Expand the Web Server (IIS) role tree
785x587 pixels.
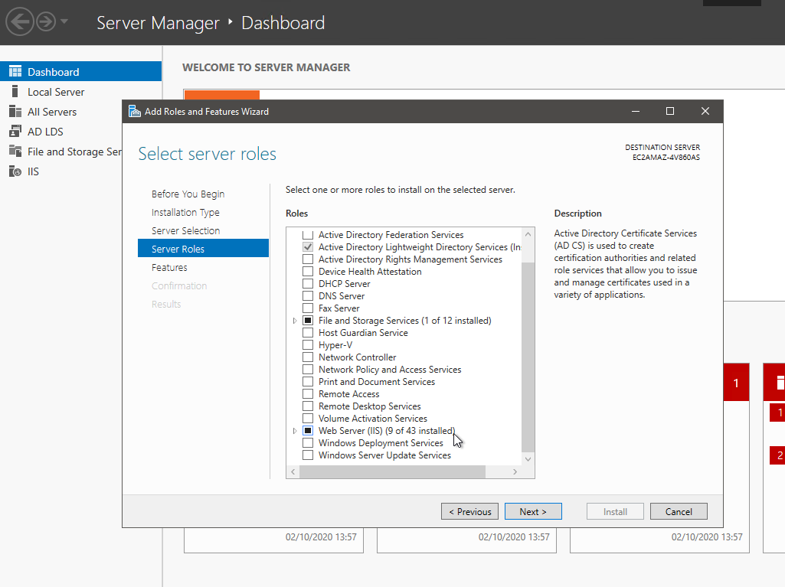click(295, 430)
